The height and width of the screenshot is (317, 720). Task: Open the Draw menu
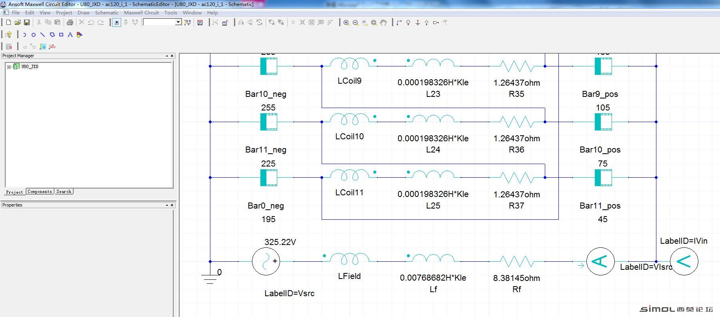click(83, 12)
